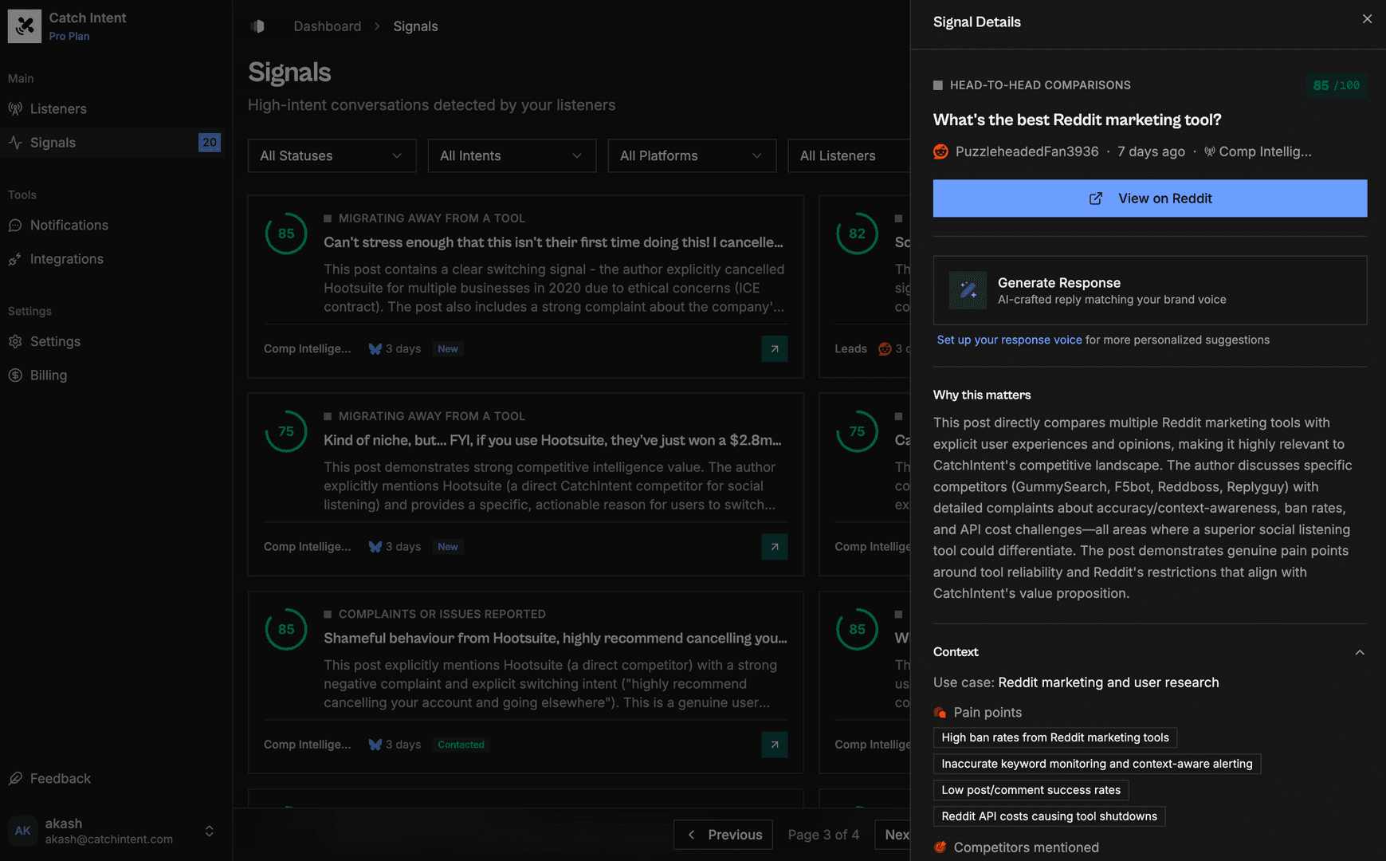
Task: Open arrow icon on first Hootsuite signal card
Action: 774,349
